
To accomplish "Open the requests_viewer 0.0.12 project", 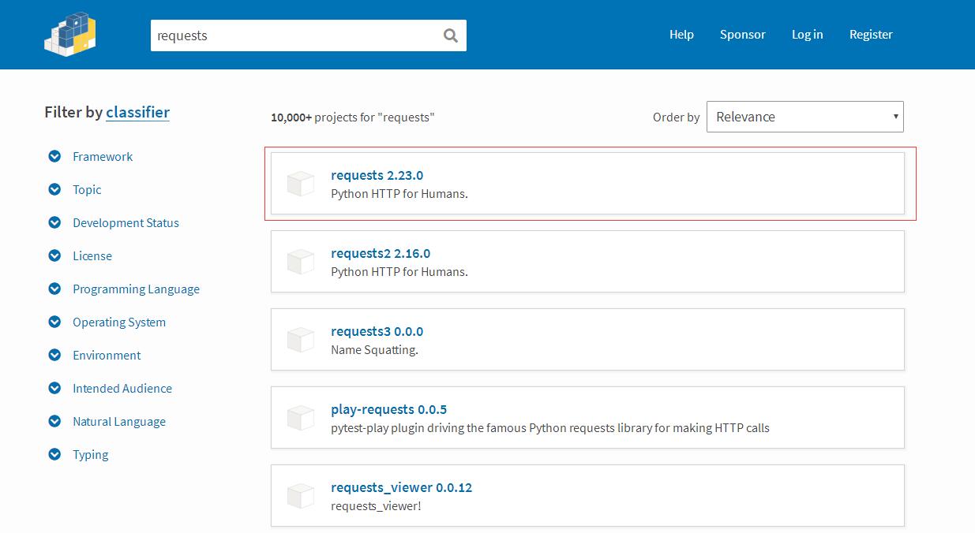I will point(587,495).
